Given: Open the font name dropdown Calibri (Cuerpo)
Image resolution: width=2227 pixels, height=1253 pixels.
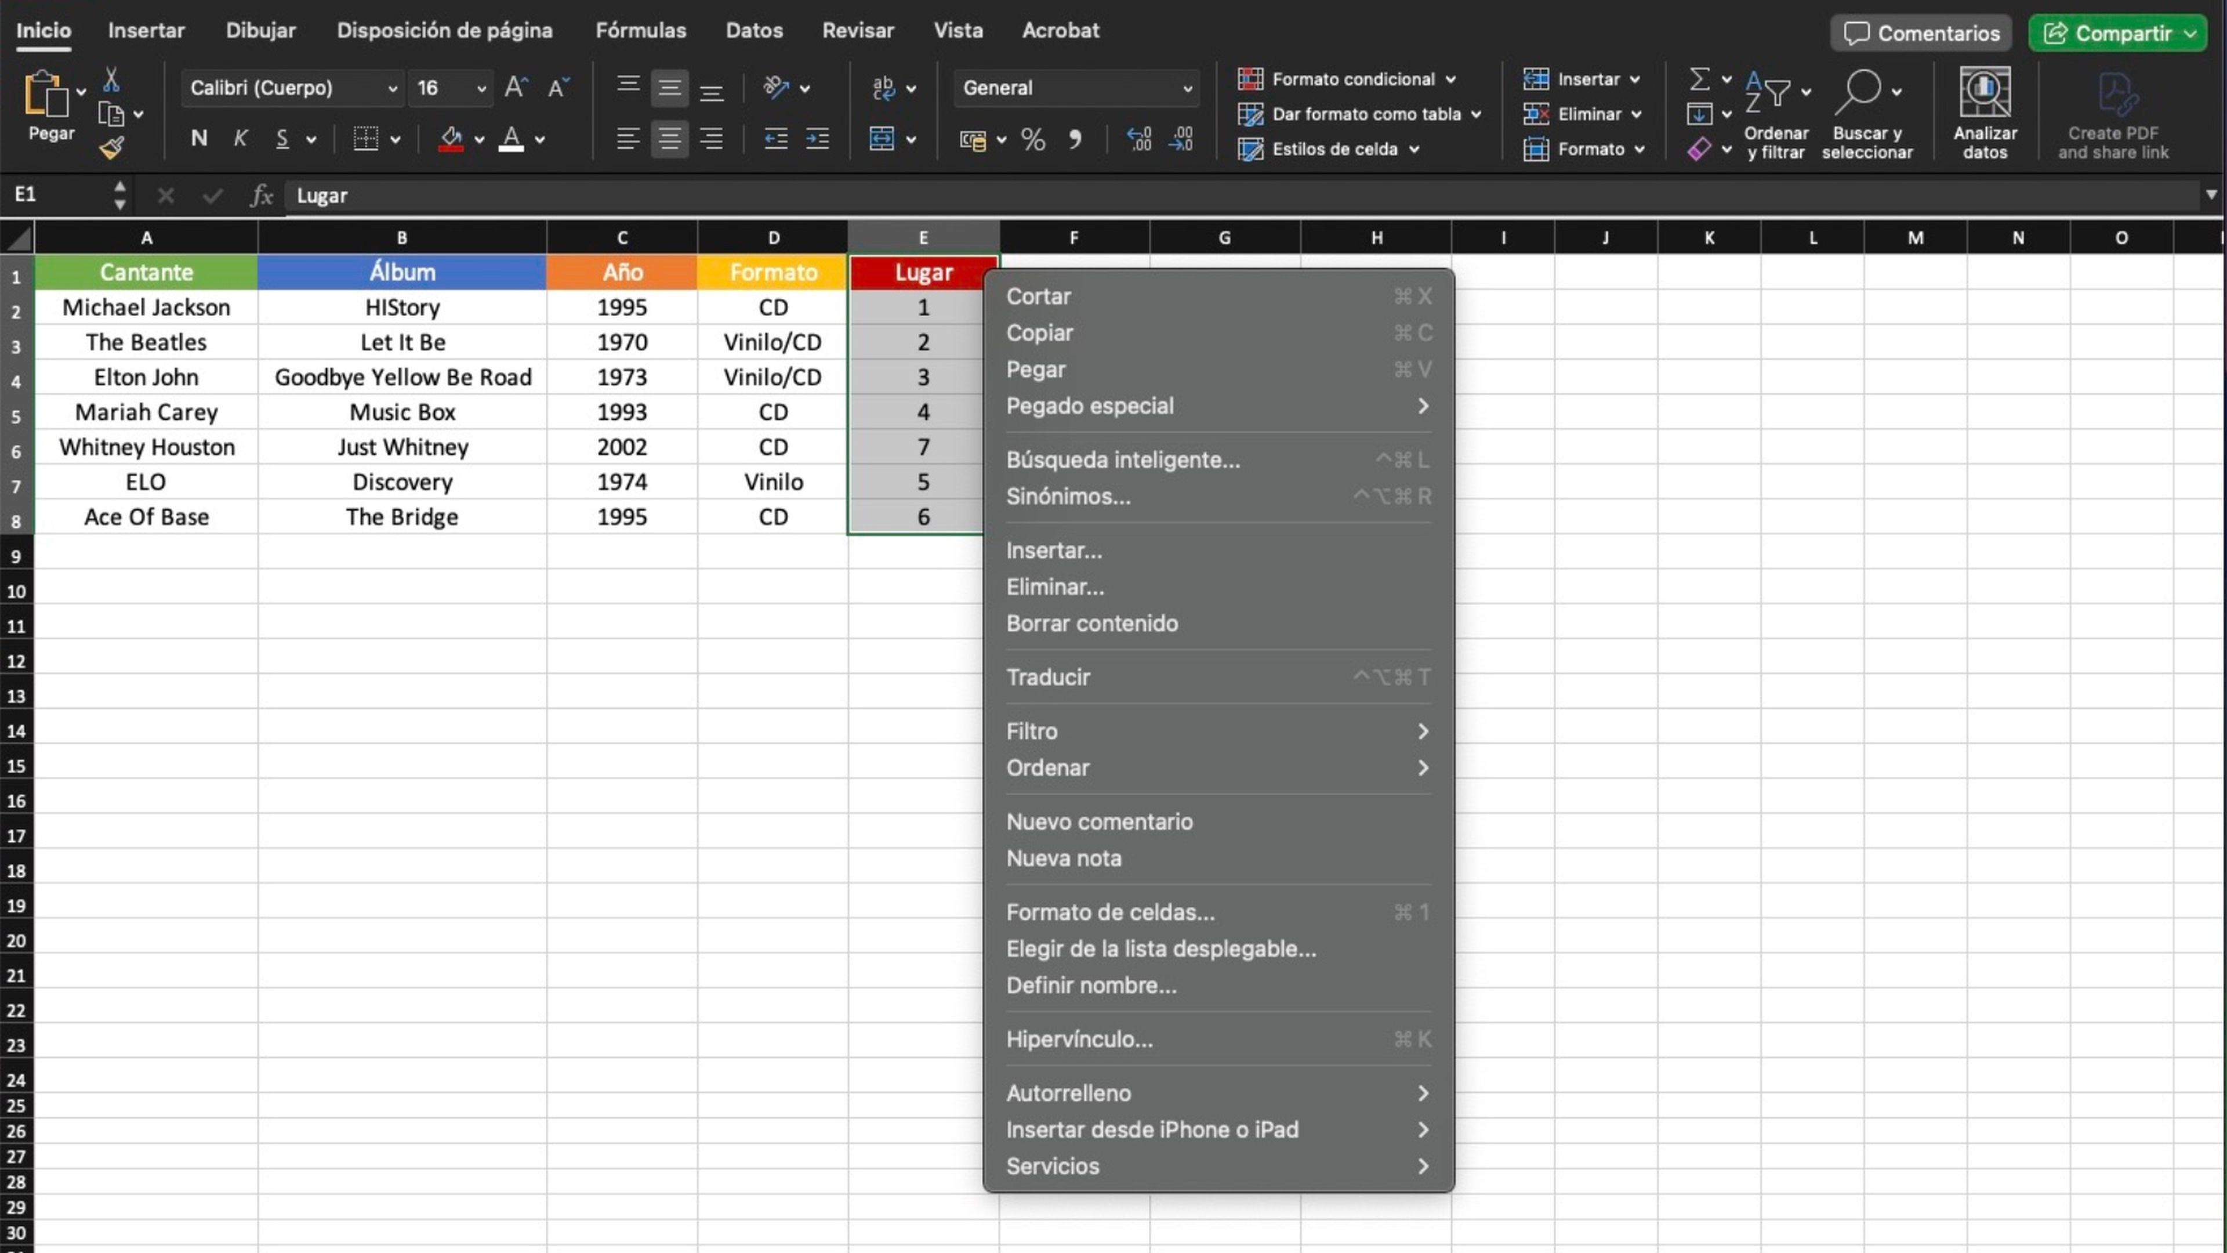Looking at the screenshot, I should (292, 88).
